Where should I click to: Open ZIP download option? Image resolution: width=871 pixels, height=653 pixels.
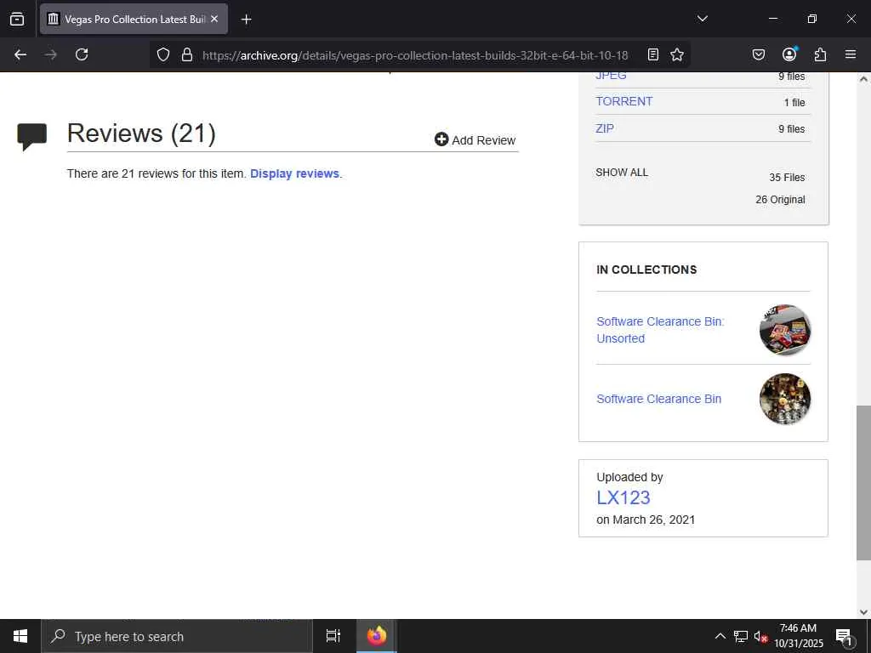click(605, 128)
